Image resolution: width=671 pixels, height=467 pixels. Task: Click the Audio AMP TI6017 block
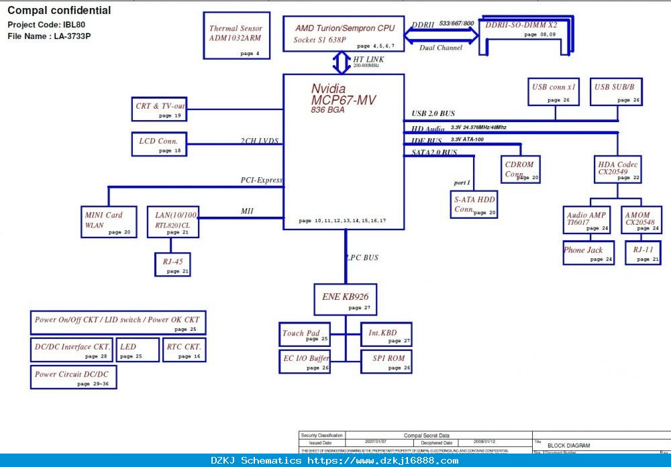586,220
